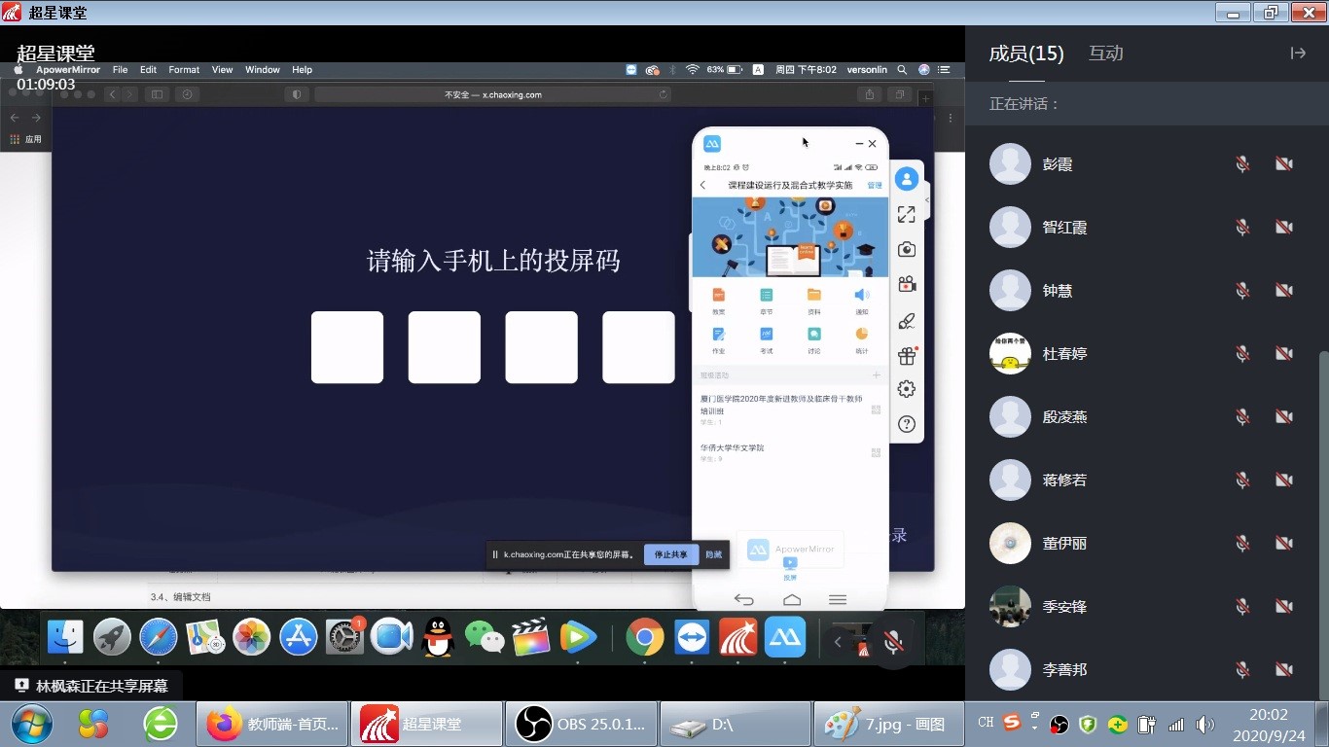Tap the Android recent apps menu button
Image resolution: width=1329 pixels, height=747 pixels.
(x=838, y=599)
